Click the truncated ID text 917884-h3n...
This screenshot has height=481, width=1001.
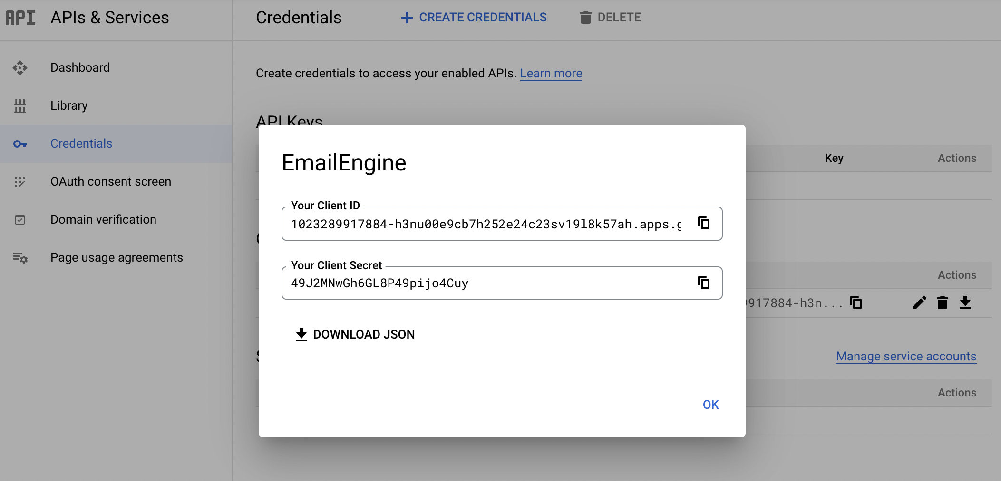794,303
